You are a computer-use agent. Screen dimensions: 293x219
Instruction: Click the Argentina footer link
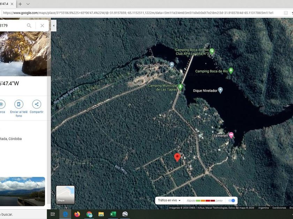pyautogui.click(x=263, y=208)
